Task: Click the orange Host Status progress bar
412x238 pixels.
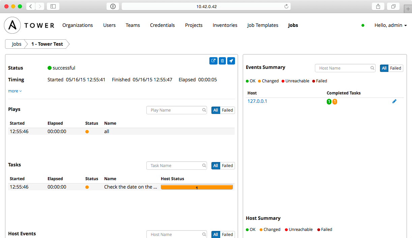Action: (197, 187)
